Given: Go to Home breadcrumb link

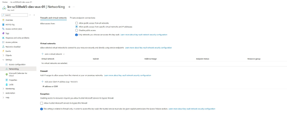Looking at the screenshot, I should click(x=5, y=2).
